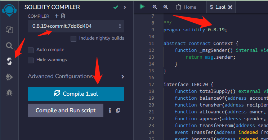Zoom in the editor font
The width and height of the screenshot is (268, 140).
tap(165, 7)
